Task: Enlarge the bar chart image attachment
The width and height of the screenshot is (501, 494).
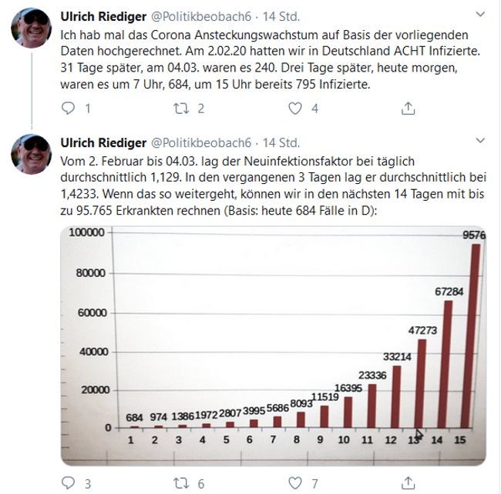Action: coord(273,345)
